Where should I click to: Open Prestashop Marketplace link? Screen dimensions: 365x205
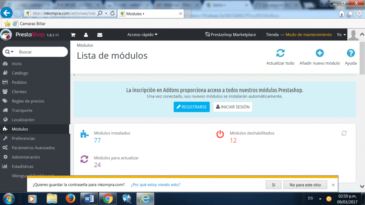[231, 35]
